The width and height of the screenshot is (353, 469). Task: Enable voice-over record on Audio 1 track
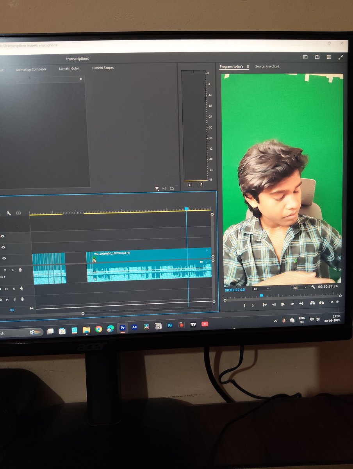[20, 270]
